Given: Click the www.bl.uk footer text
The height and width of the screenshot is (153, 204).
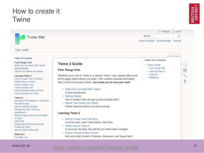Looking at the screenshot, I should pos(21,146).
